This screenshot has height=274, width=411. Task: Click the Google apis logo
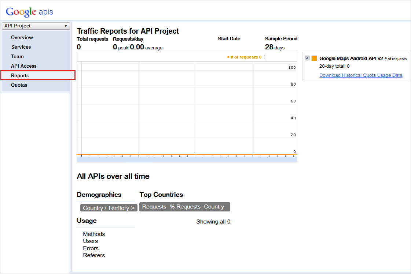click(x=29, y=12)
